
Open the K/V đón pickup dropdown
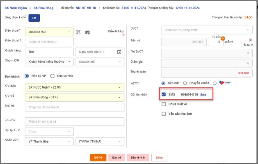tap(74, 87)
